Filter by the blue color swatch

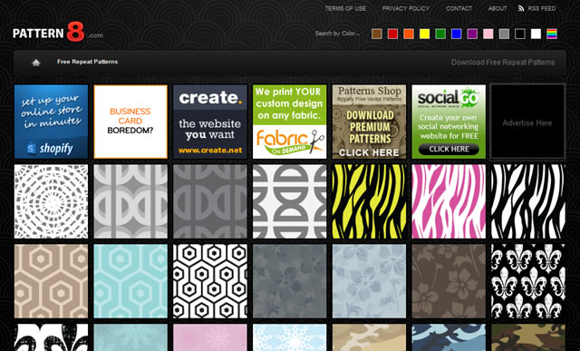tap(456, 34)
